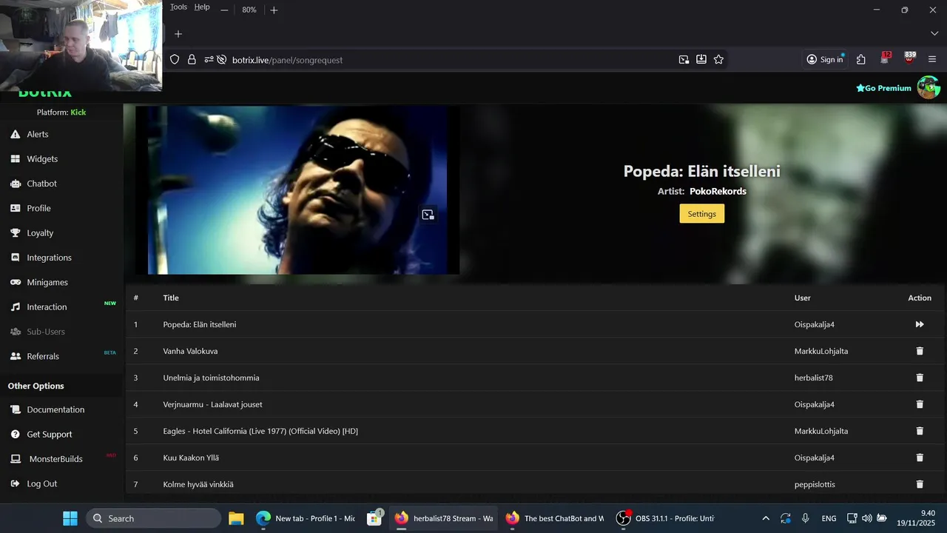Click the PokoRekords artist name

[x=718, y=191]
